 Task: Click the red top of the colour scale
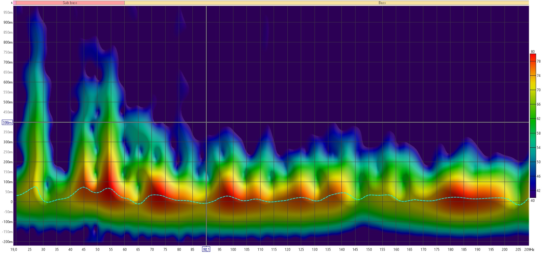pyautogui.click(x=533, y=57)
